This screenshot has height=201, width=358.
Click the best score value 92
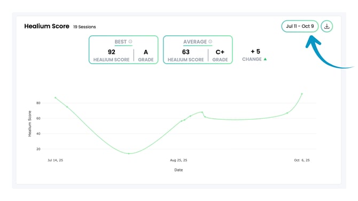pyautogui.click(x=112, y=52)
